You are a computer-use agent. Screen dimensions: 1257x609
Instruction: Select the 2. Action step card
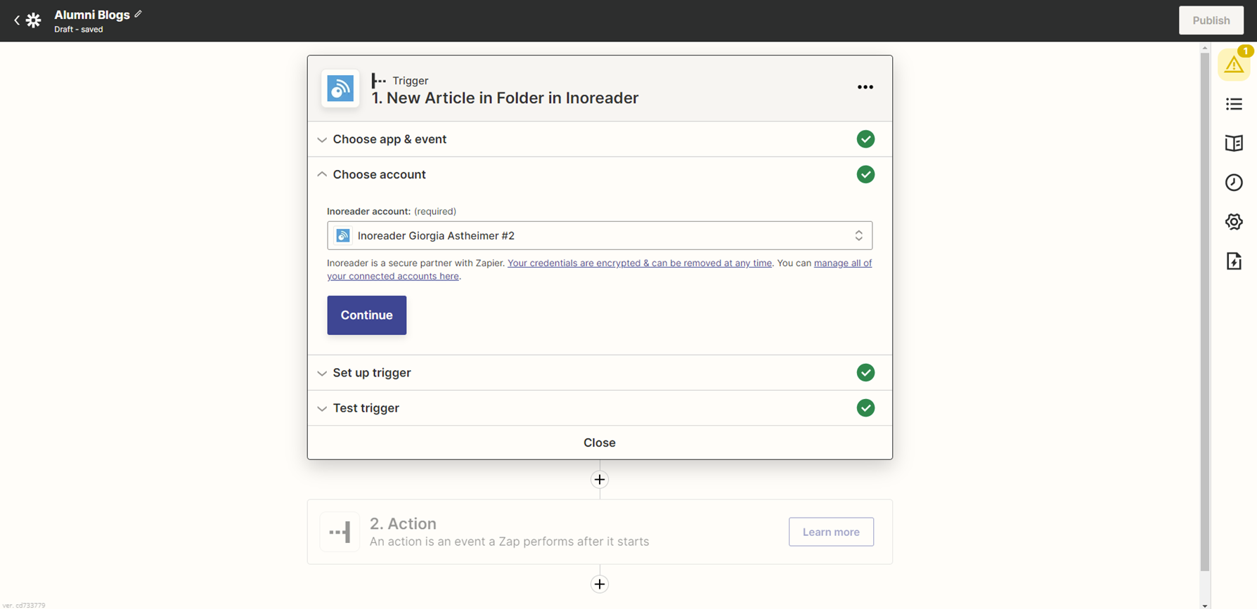(600, 532)
